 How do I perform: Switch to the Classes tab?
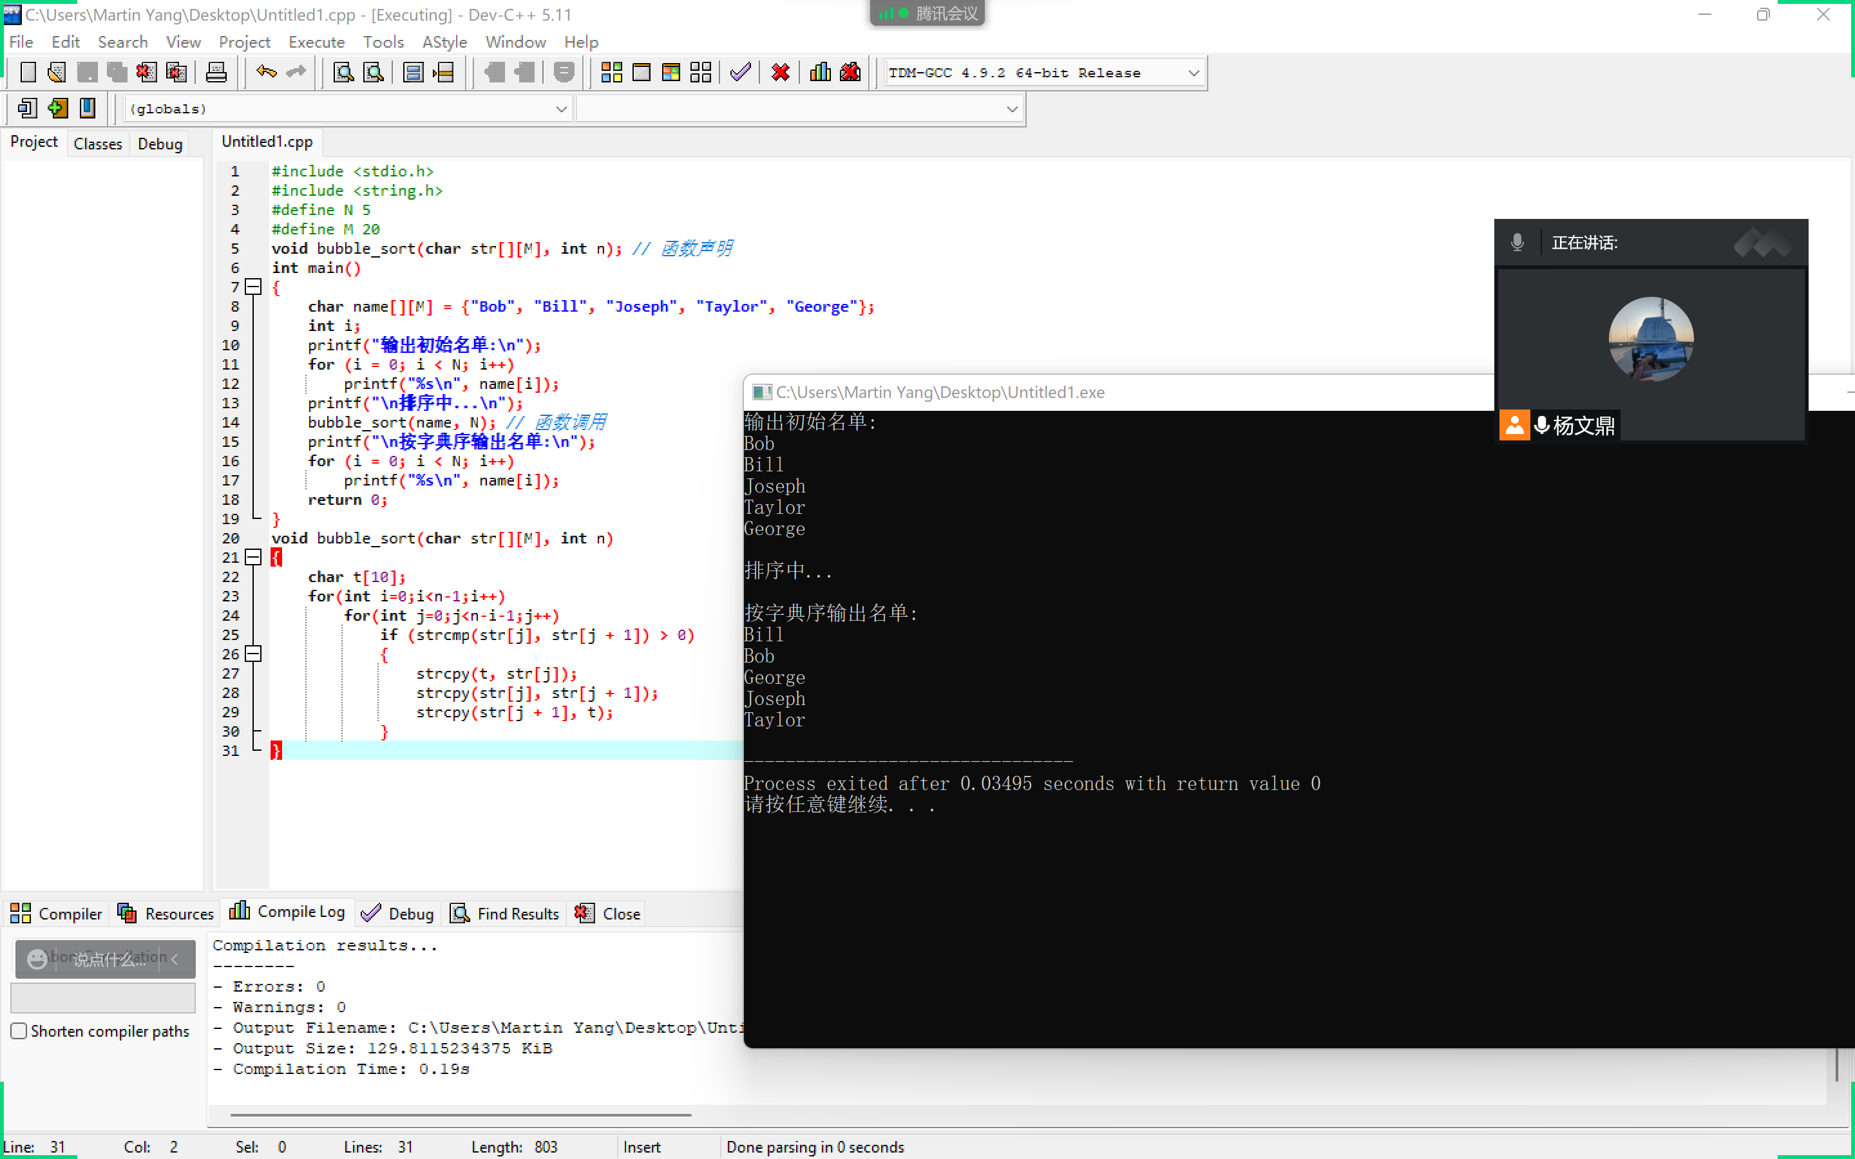[x=97, y=144]
